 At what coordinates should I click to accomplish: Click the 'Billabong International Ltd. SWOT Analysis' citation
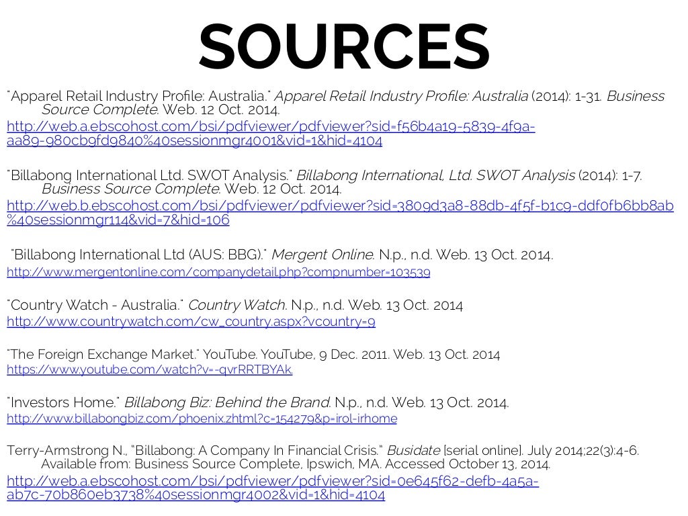pyautogui.click(x=325, y=175)
